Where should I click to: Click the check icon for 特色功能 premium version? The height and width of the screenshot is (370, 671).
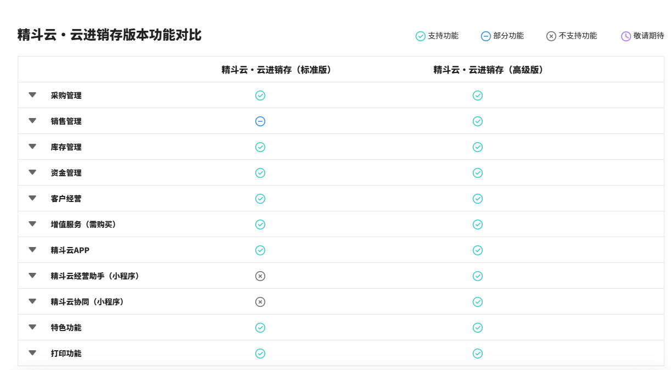point(478,327)
